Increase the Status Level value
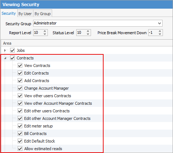Viewport: 173px width, 153px height. tap(88, 31)
